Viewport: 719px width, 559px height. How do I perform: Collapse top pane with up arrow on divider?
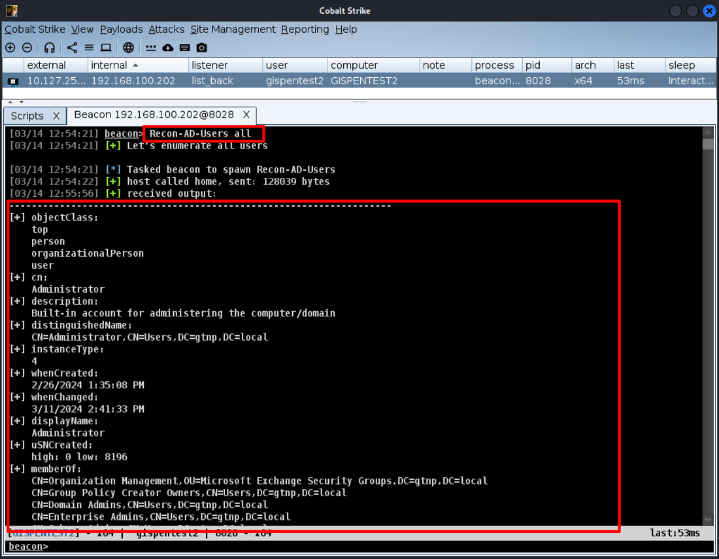point(10,102)
